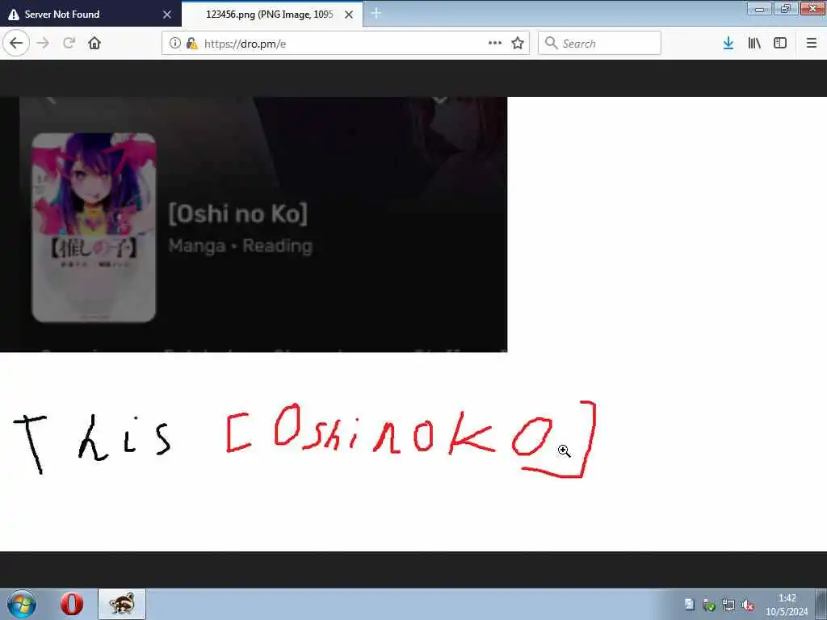Open the page actions three-dot menu

495,44
